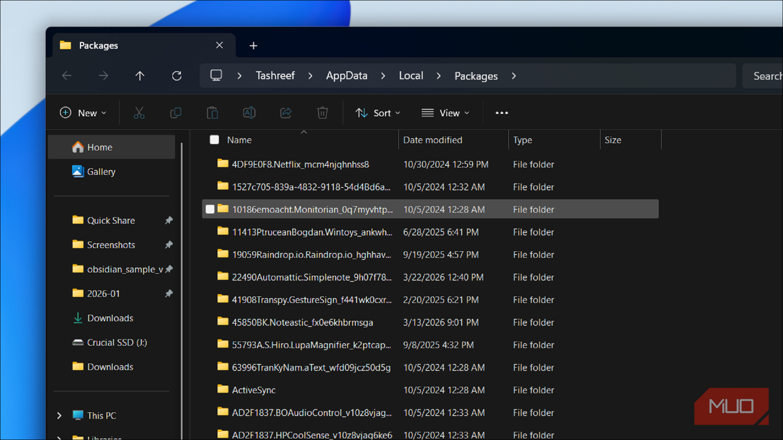The image size is (783, 440).
Task: Select the 55793A.S.Hiro.LupaMagnifier folder
Action: 430,345
